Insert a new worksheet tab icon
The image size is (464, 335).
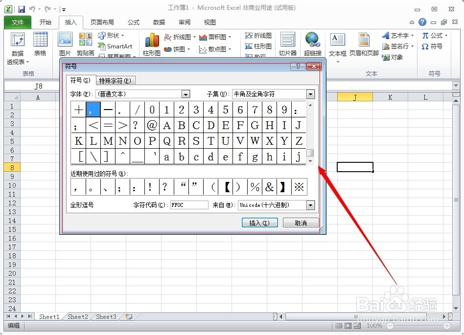point(129,317)
